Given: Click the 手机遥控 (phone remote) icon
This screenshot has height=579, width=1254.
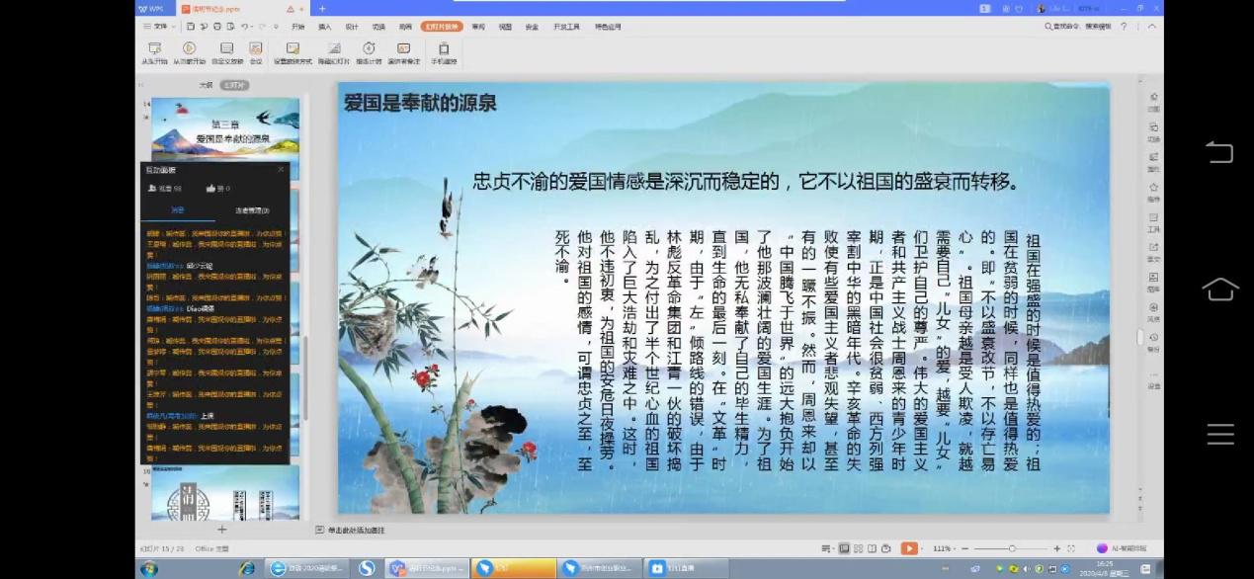Looking at the screenshot, I should point(444,48).
